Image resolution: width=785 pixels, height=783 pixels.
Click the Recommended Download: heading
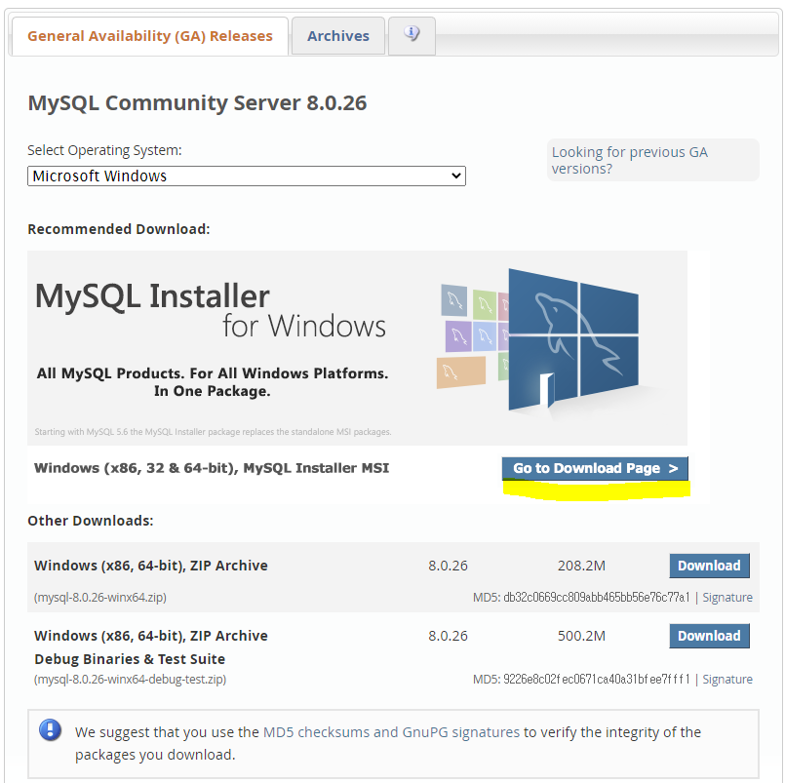pyautogui.click(x=119, y=229)
